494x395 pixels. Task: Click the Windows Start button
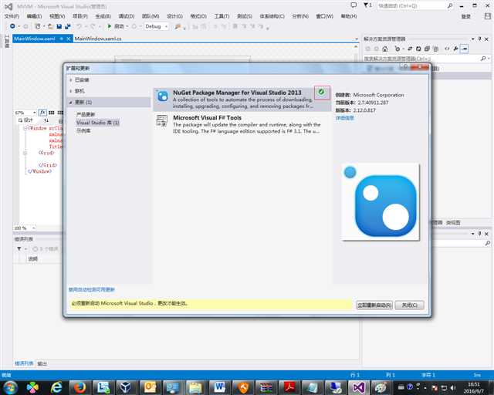coord(10,387)
